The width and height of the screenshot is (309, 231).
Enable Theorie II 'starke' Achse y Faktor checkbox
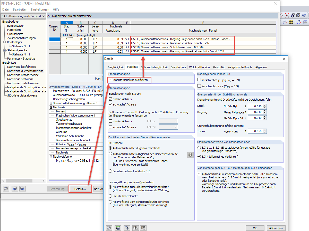tap(110, 121)
